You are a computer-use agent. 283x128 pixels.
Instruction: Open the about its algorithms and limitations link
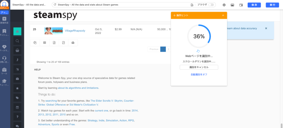(78, 88)
